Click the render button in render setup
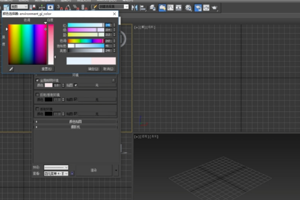 [94, 170]
